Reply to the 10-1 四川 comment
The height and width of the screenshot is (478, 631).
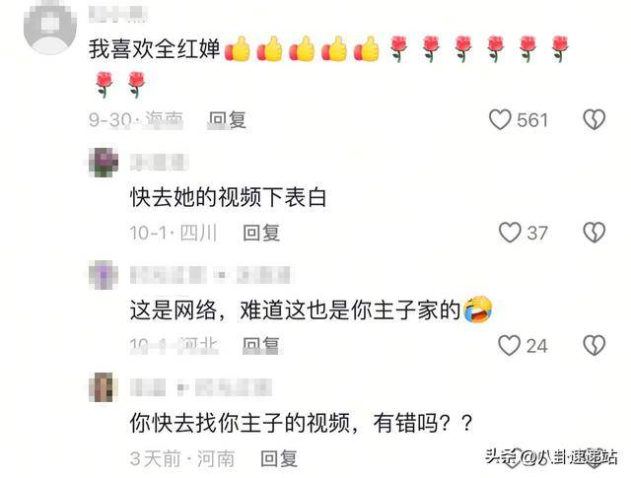pyautogui.click(x=261, y=233)
